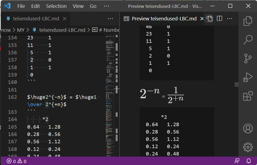Click the minimap code overview
The image size is (257, 165).
(x=110, y=95)
